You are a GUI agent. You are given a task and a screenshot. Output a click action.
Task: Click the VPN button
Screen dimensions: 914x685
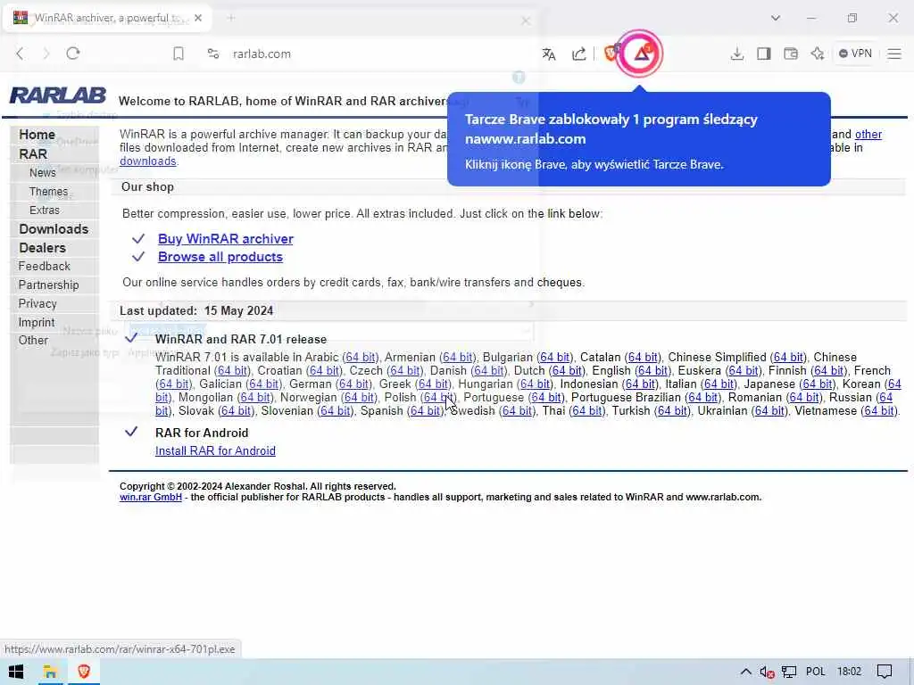click(855, 54)
